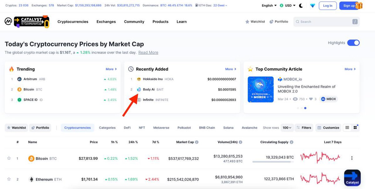Open the floating Catalyst widget
This screenshot has width=375, height=189.
352,178
